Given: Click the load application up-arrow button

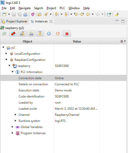Looking at the screenshot, I should pyautogui.click(x=40, y=34).
